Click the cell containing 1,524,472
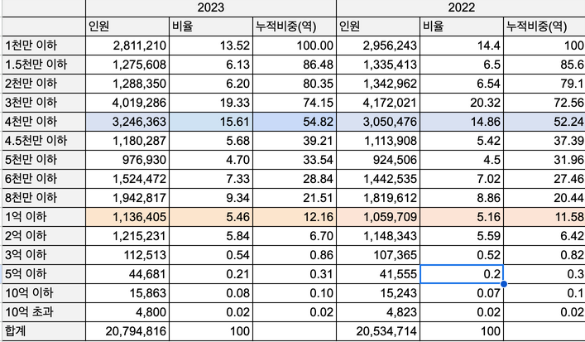 pyautogui.click(x=127, y=179)
